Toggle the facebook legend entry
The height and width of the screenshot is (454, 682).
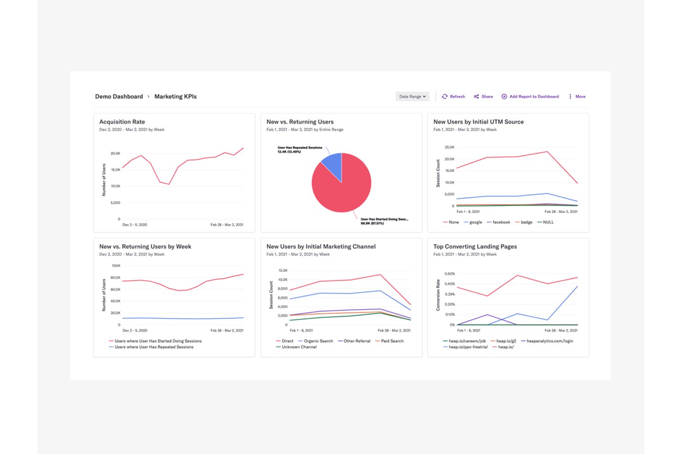[x=498, y=222]
